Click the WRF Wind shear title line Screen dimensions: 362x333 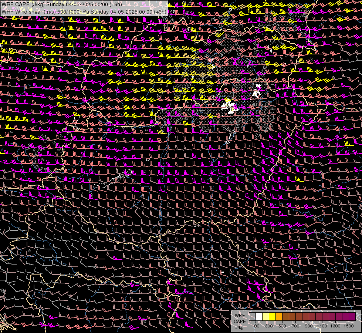click(x=84, y=12)
